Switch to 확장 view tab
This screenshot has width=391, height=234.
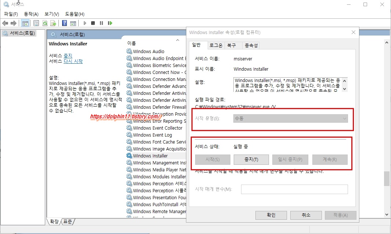[x=54, y=221]
